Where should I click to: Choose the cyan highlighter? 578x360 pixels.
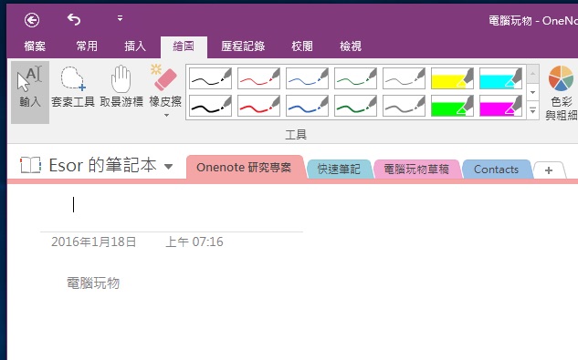pos(500,78)
